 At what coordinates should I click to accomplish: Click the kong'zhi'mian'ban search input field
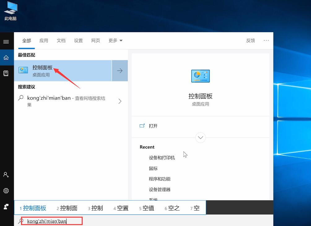50,221
